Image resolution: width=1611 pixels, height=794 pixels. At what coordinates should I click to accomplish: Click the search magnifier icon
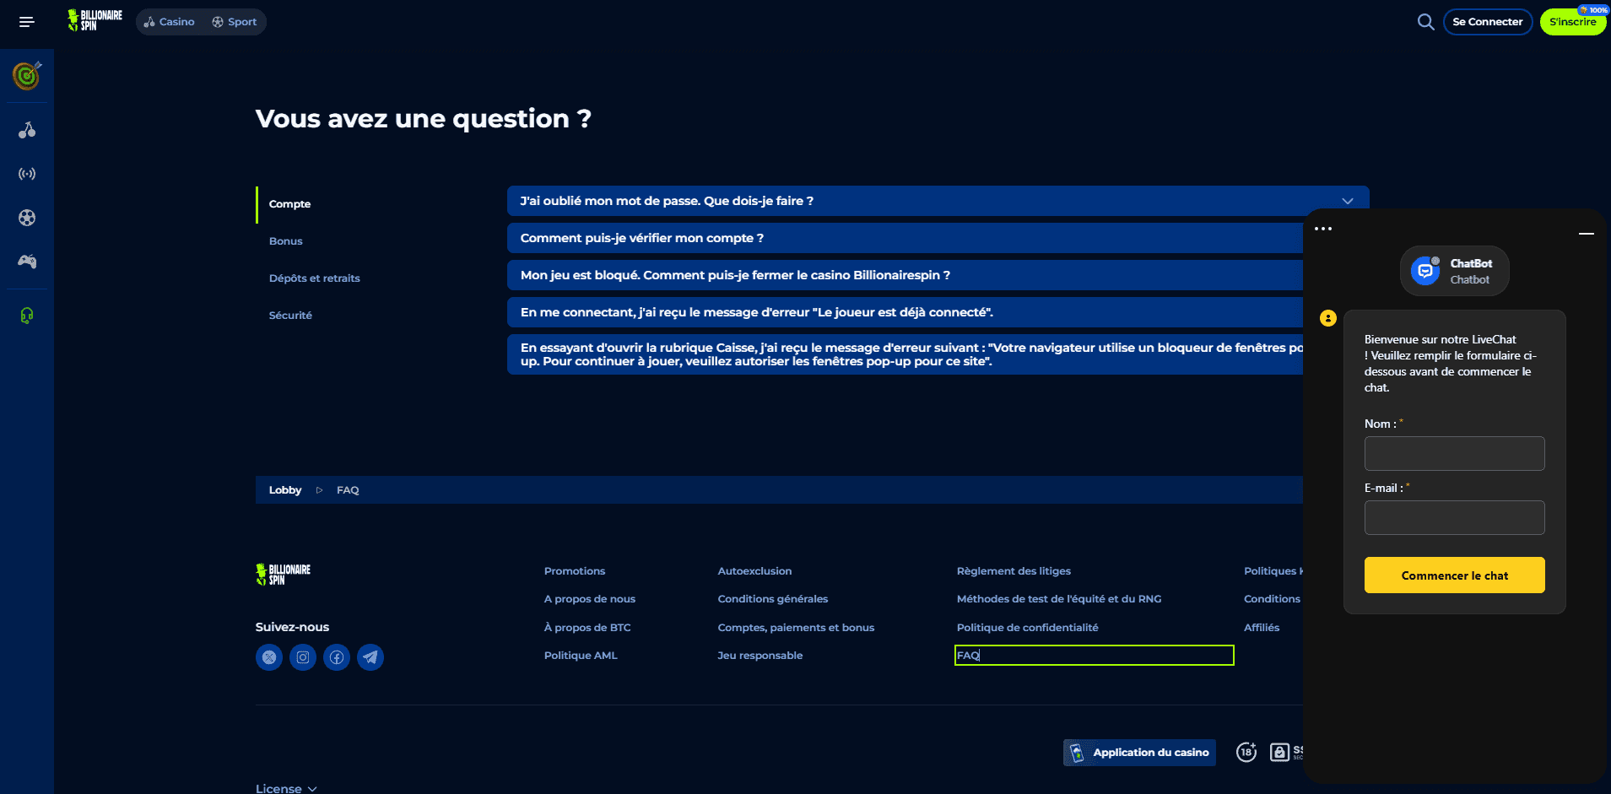pyautogui.click(x=1425, y=22)
